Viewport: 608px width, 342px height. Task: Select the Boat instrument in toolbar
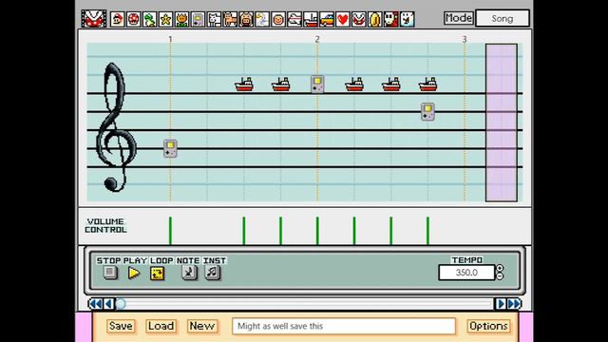click(311, 19)
